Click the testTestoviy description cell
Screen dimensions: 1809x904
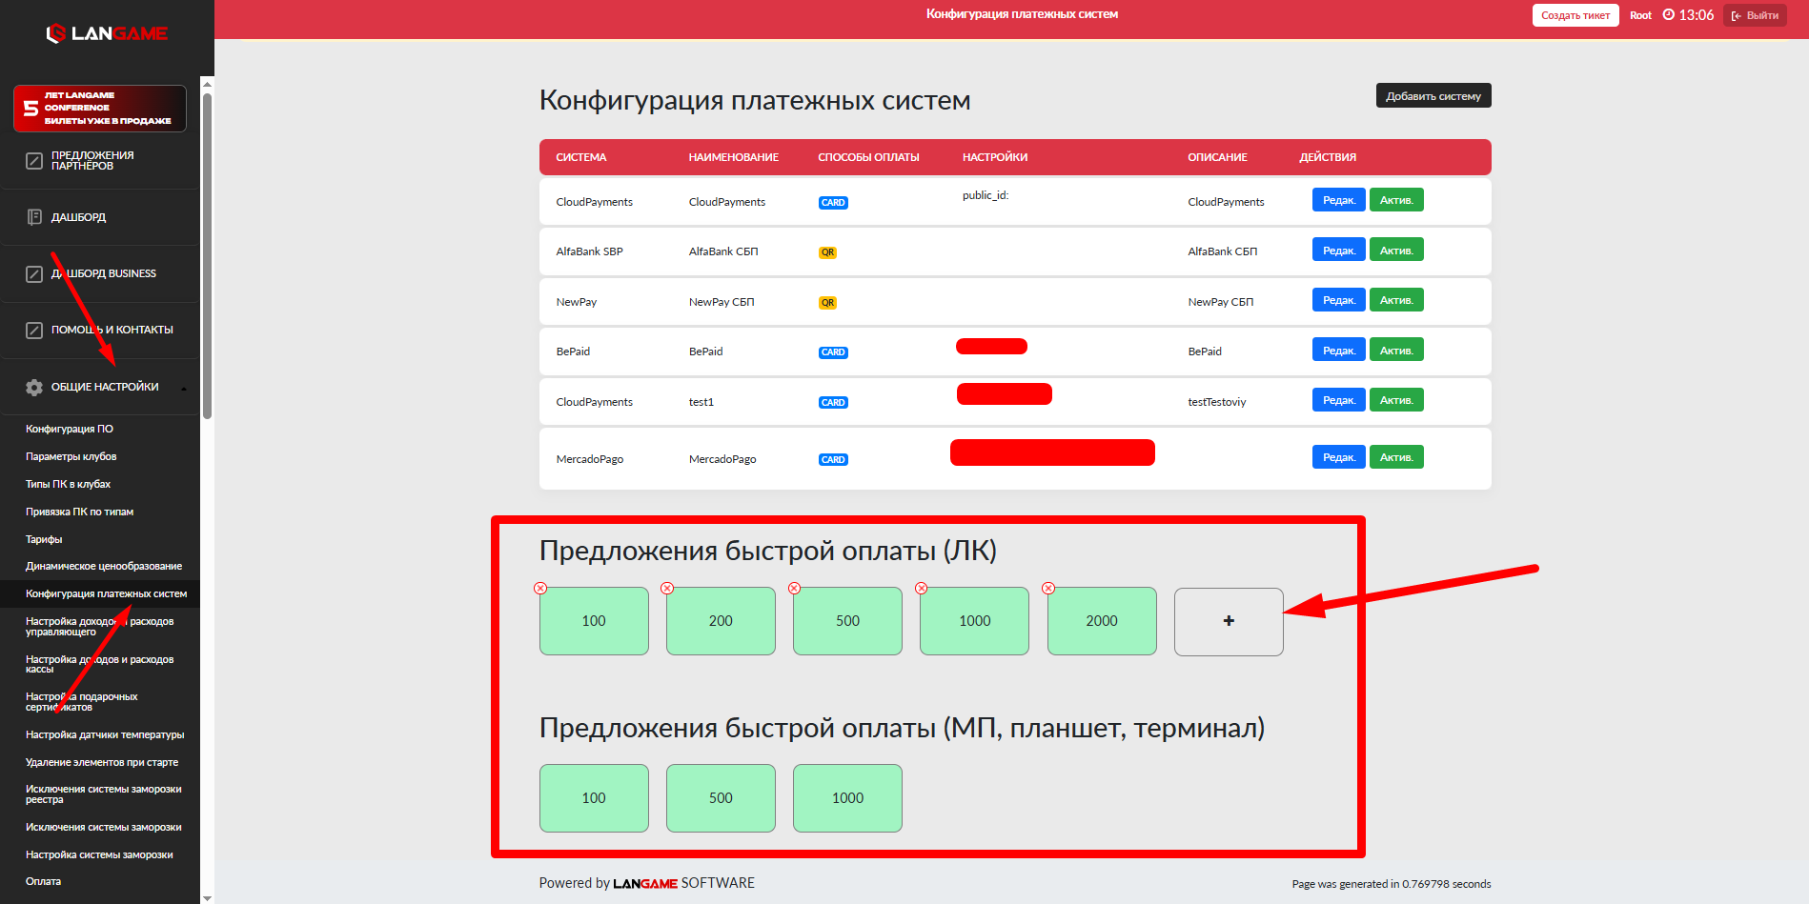(1217, 402)
